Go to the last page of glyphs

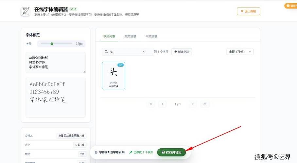205,104
